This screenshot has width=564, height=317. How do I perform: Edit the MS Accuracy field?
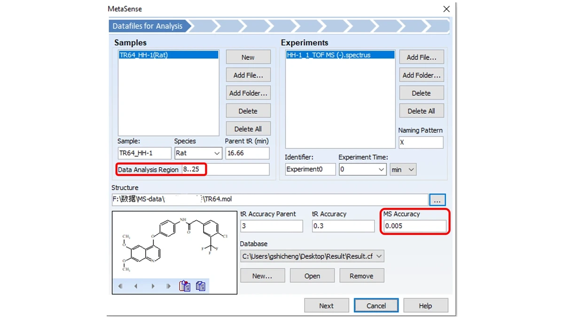click(x=415, y=226)
